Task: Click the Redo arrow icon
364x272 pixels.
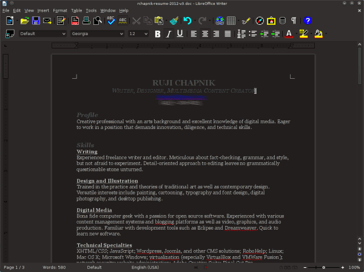Action: tap(203, 21)
